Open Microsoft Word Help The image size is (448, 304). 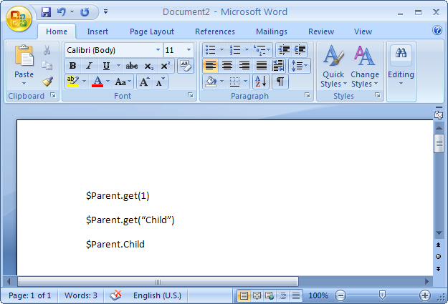(437, 30)
